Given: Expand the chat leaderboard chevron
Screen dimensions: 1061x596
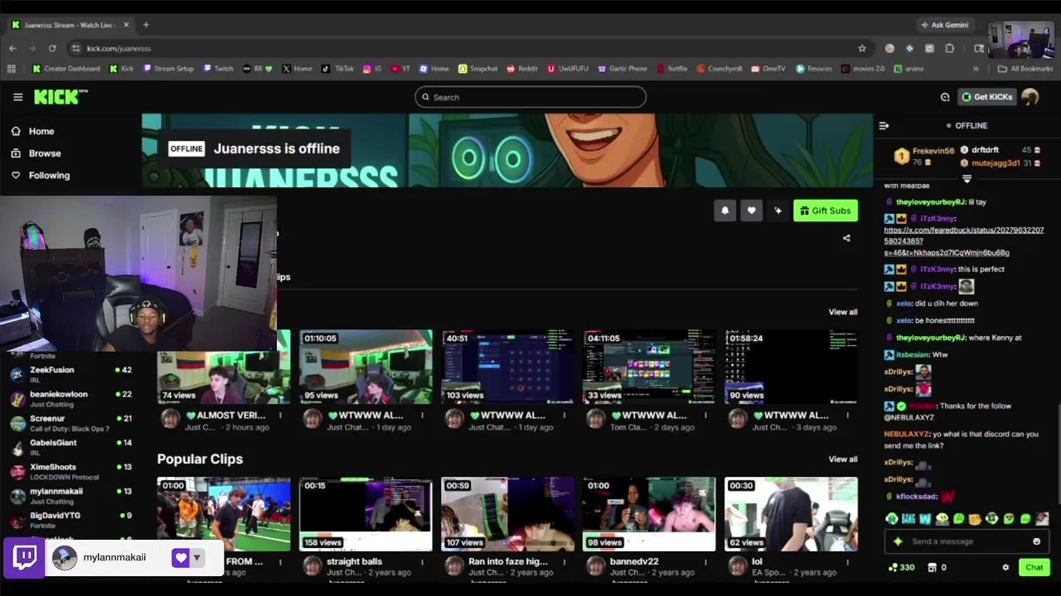Looking at the screenshot, I should (967, 178).
